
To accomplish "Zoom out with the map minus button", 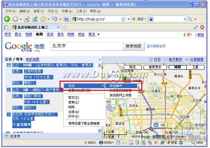I will 113,104.
